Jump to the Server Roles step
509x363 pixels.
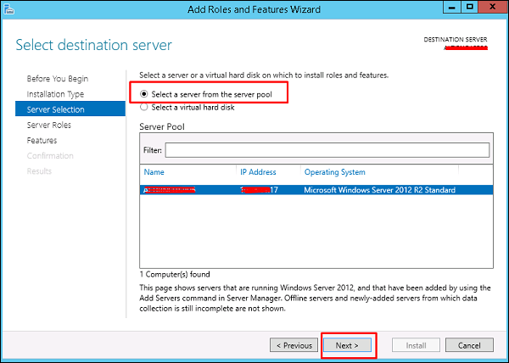tap(48, 125)
